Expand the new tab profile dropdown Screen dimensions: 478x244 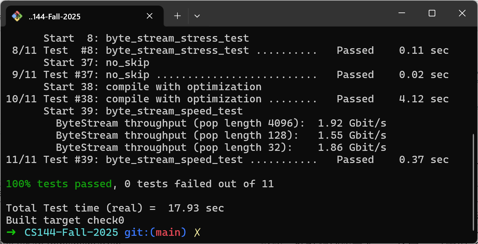pos(197,16)
